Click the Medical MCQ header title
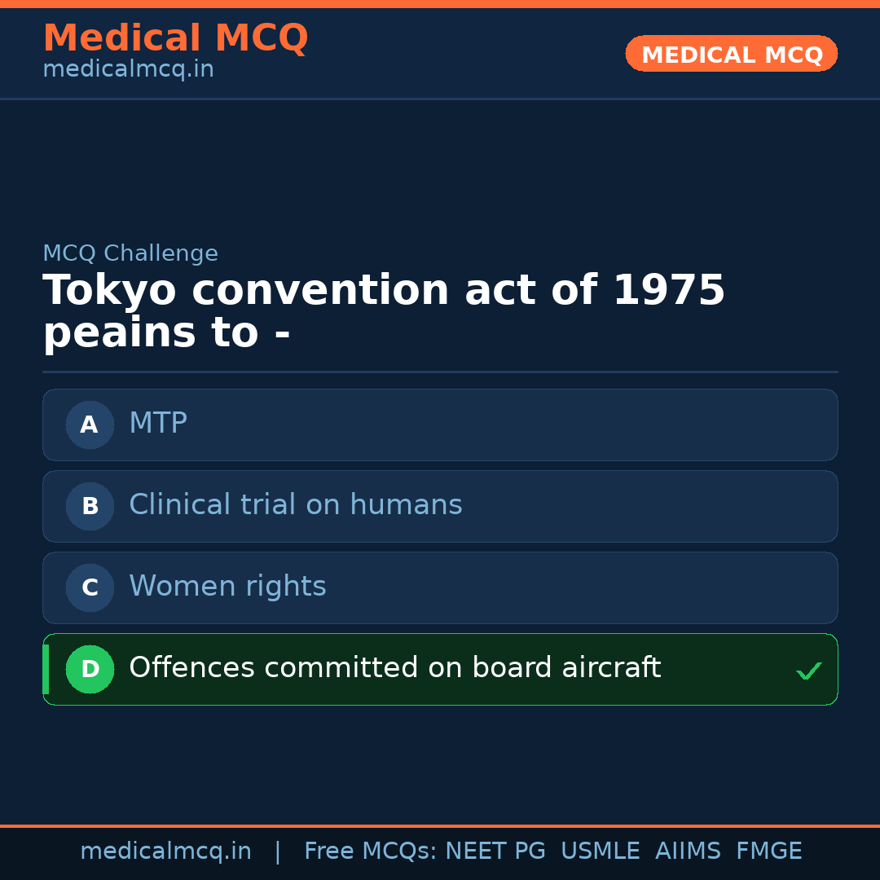This screenshot has width=880, height=880. click(x=175, y=38)
